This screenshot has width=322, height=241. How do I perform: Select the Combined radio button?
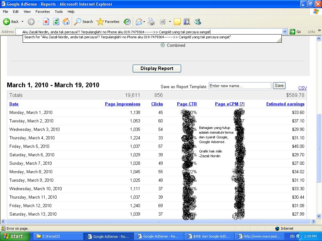click(x=163, y=45)
